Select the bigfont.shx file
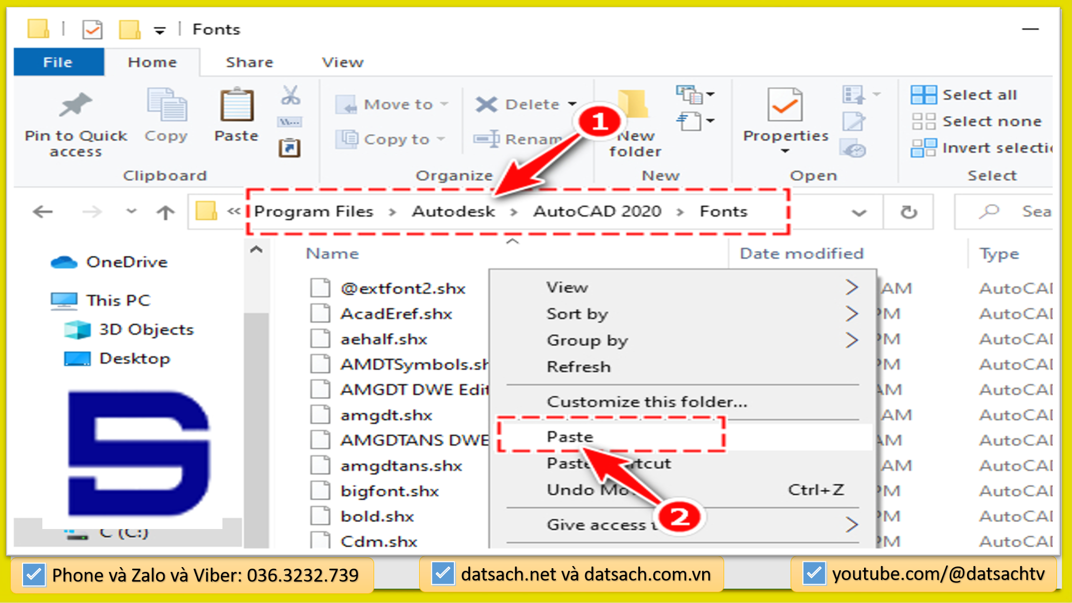This screenshot has width=1072, height=603. click(x=390, y=490)
